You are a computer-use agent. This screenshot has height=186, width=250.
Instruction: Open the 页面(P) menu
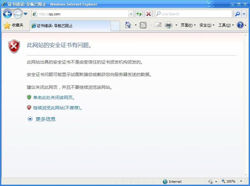[x=188, y=25]
